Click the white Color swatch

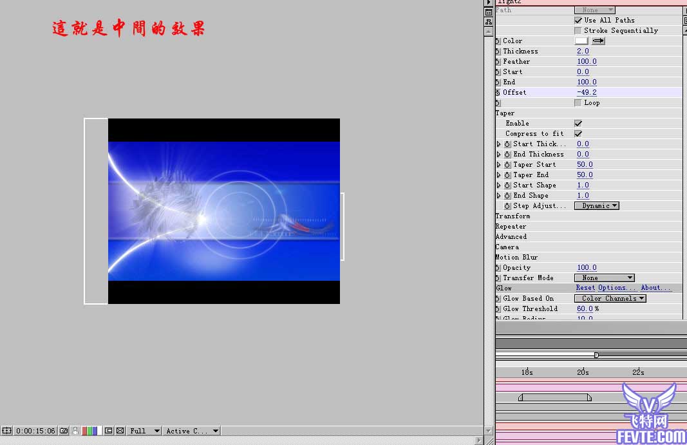click(581, 41)
